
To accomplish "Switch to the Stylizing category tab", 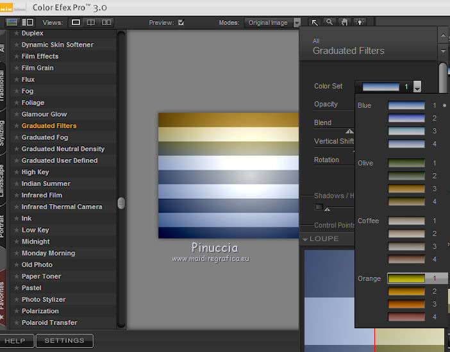I will 3,133.
